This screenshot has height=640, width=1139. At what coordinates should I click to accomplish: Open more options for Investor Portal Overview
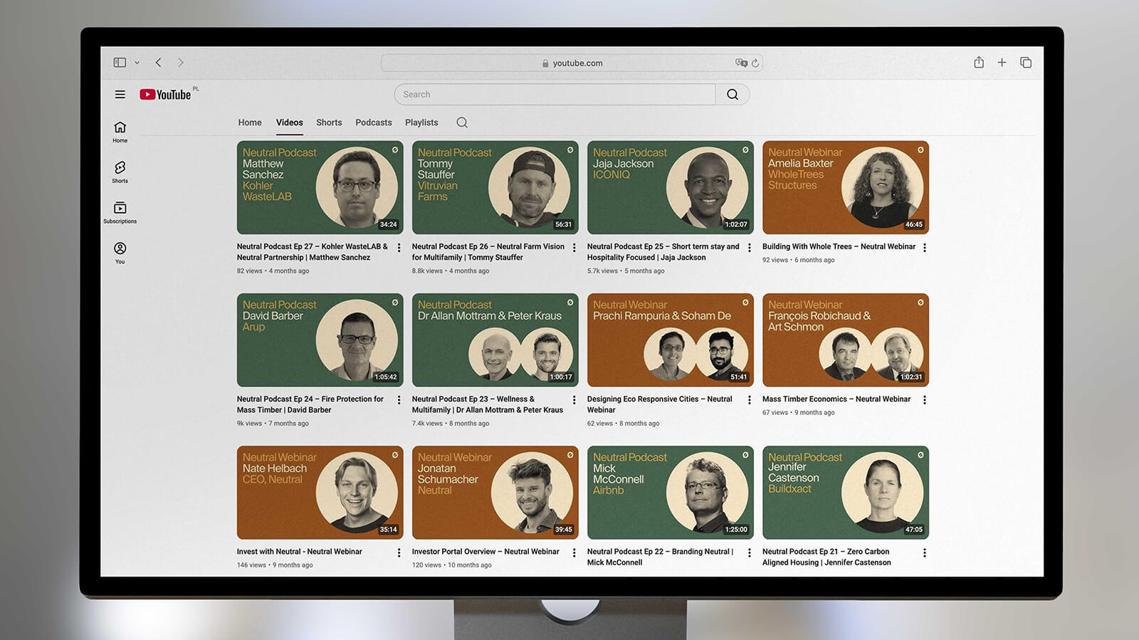574,553
